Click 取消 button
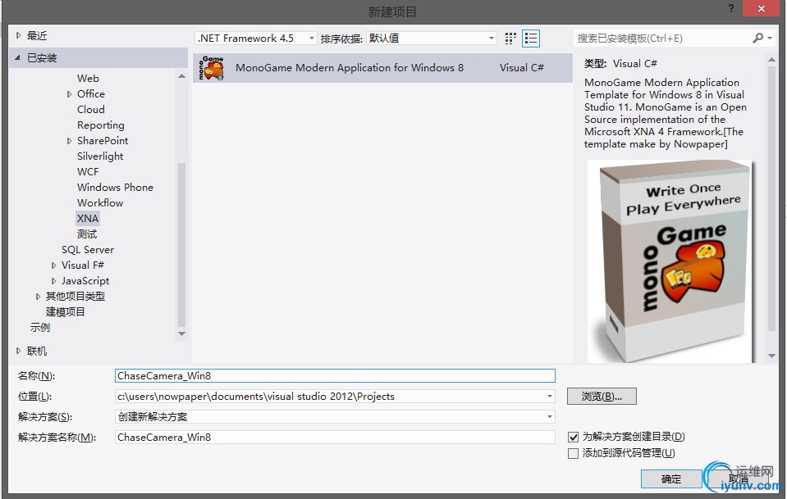Viewport: 787px width, 499px height. pyautogui.click(x=738, y=479)
